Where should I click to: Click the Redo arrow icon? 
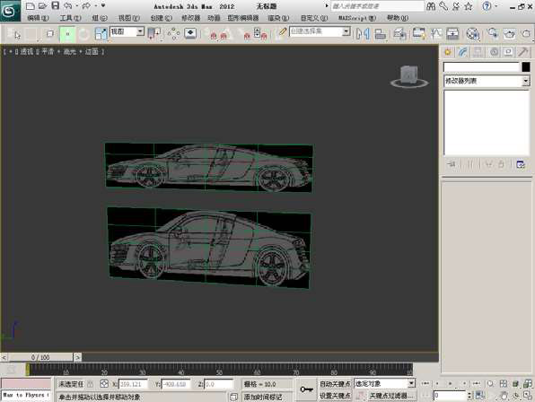pos(86,5)
